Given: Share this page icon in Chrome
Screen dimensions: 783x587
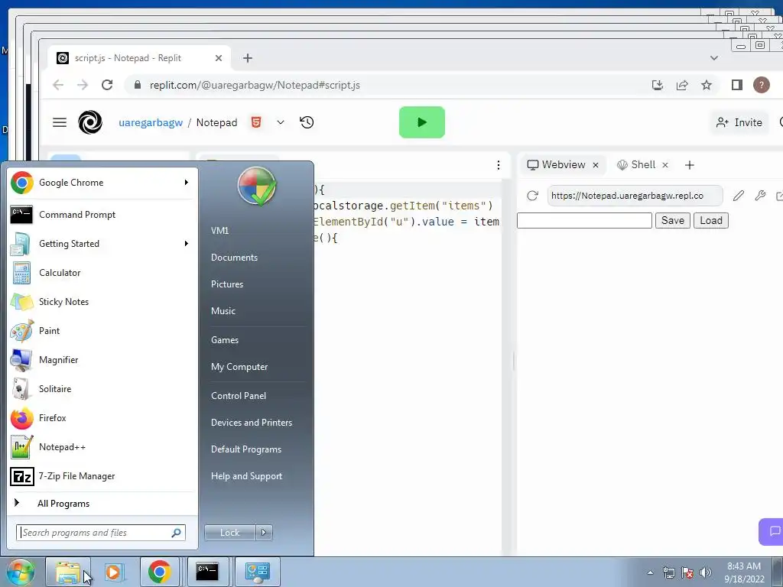Looking at the screenshot, I should pos(682,85).
